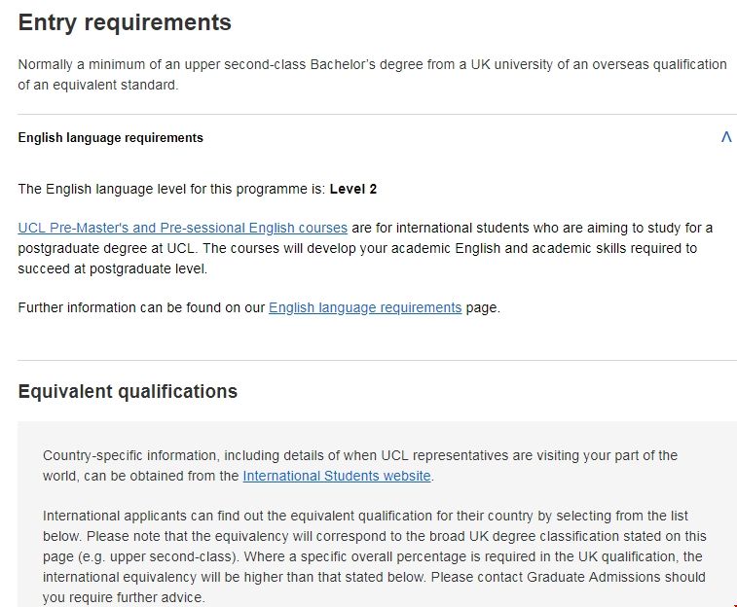Collapse the English language requirements chevron icon
This screenshot has height=607, width=737.
click(x=725, y=137)
